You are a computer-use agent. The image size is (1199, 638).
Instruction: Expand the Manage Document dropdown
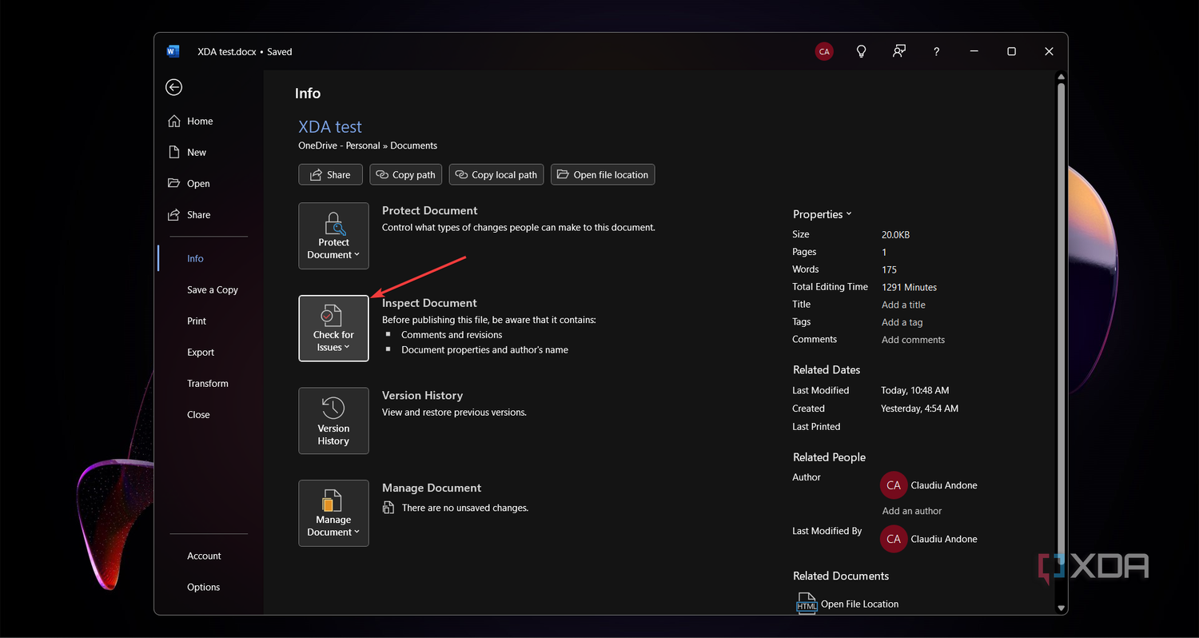coord(333,513)
